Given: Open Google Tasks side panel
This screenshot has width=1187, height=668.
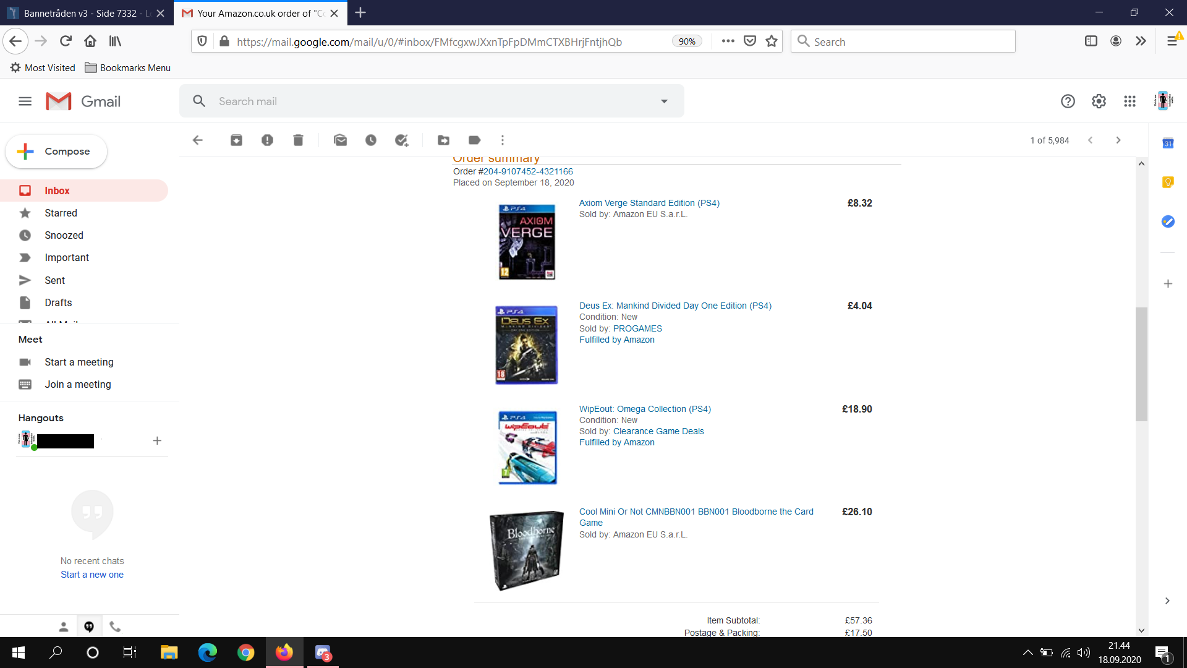Looking at the screenshot, I should coord(1168,221).
